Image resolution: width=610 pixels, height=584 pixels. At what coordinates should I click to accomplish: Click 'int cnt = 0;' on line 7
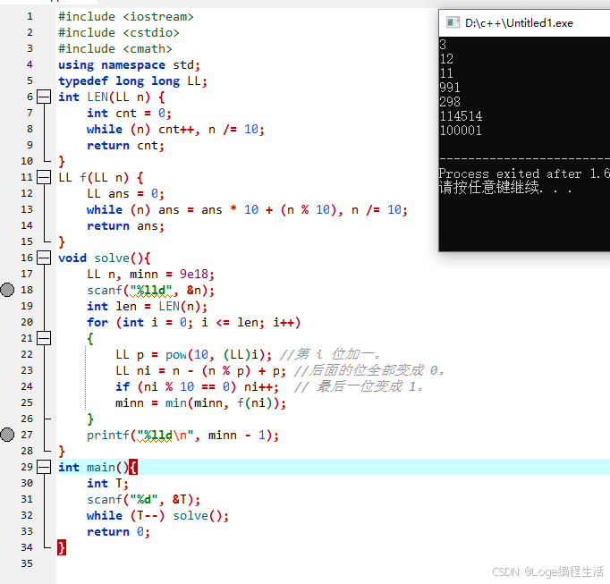point(129,114)
